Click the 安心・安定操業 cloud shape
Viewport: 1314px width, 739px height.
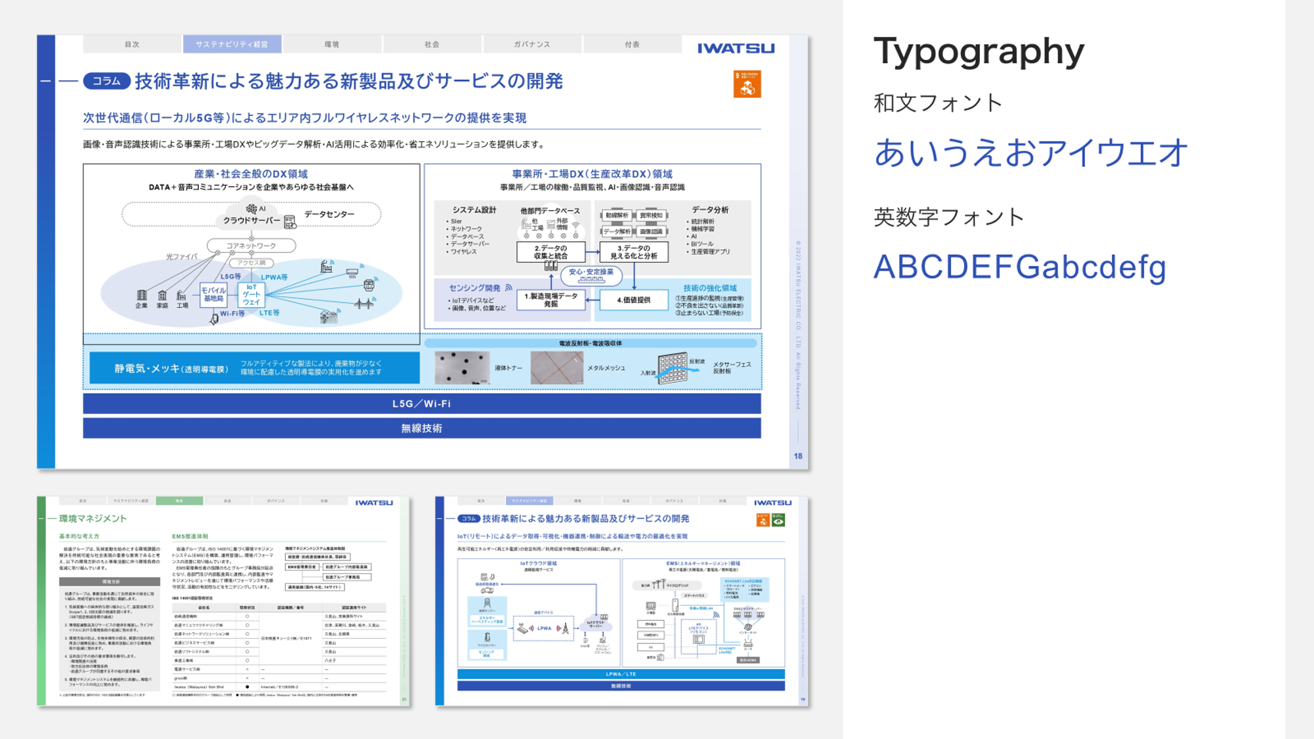pyautogui.click(x=591, y=275)
